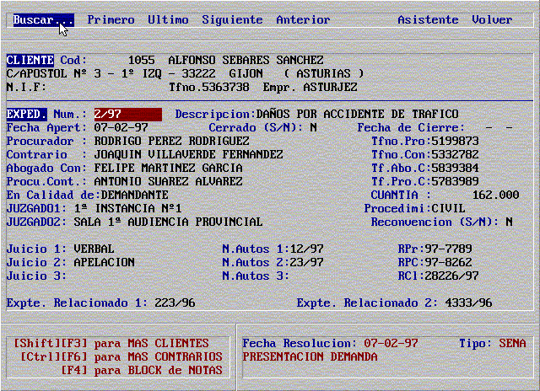Click Abogado Con FELIPE MARTINEZ GARCIA

coord(168,168)
